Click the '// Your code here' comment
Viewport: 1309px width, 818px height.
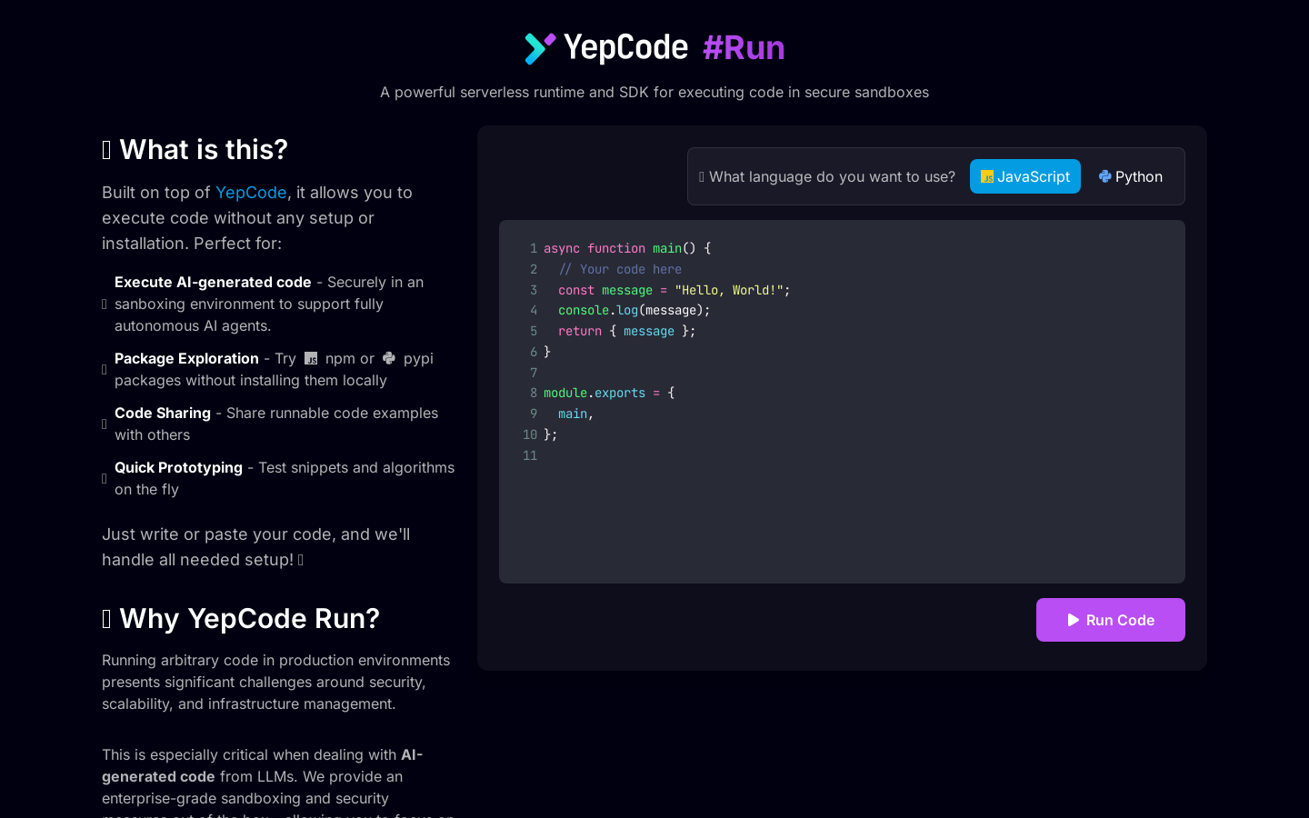coord(620,269)
